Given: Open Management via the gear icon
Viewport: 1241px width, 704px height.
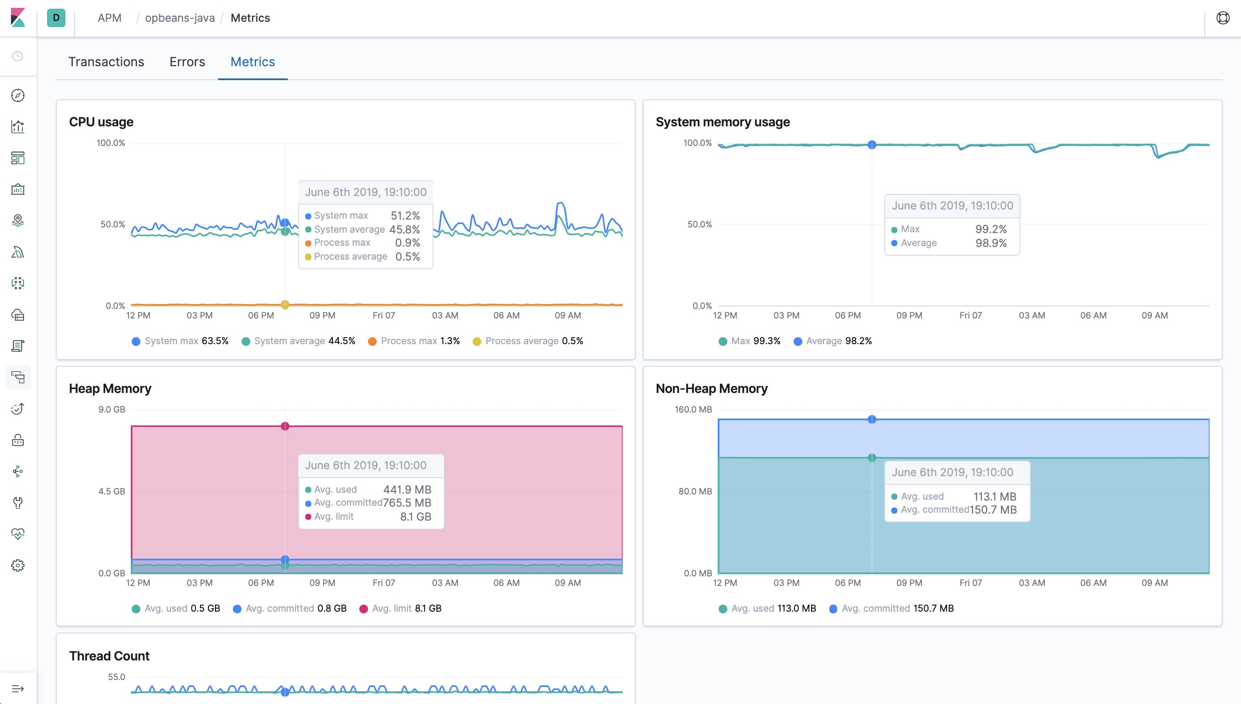Looking at the screenshot, I should [18, 565].
